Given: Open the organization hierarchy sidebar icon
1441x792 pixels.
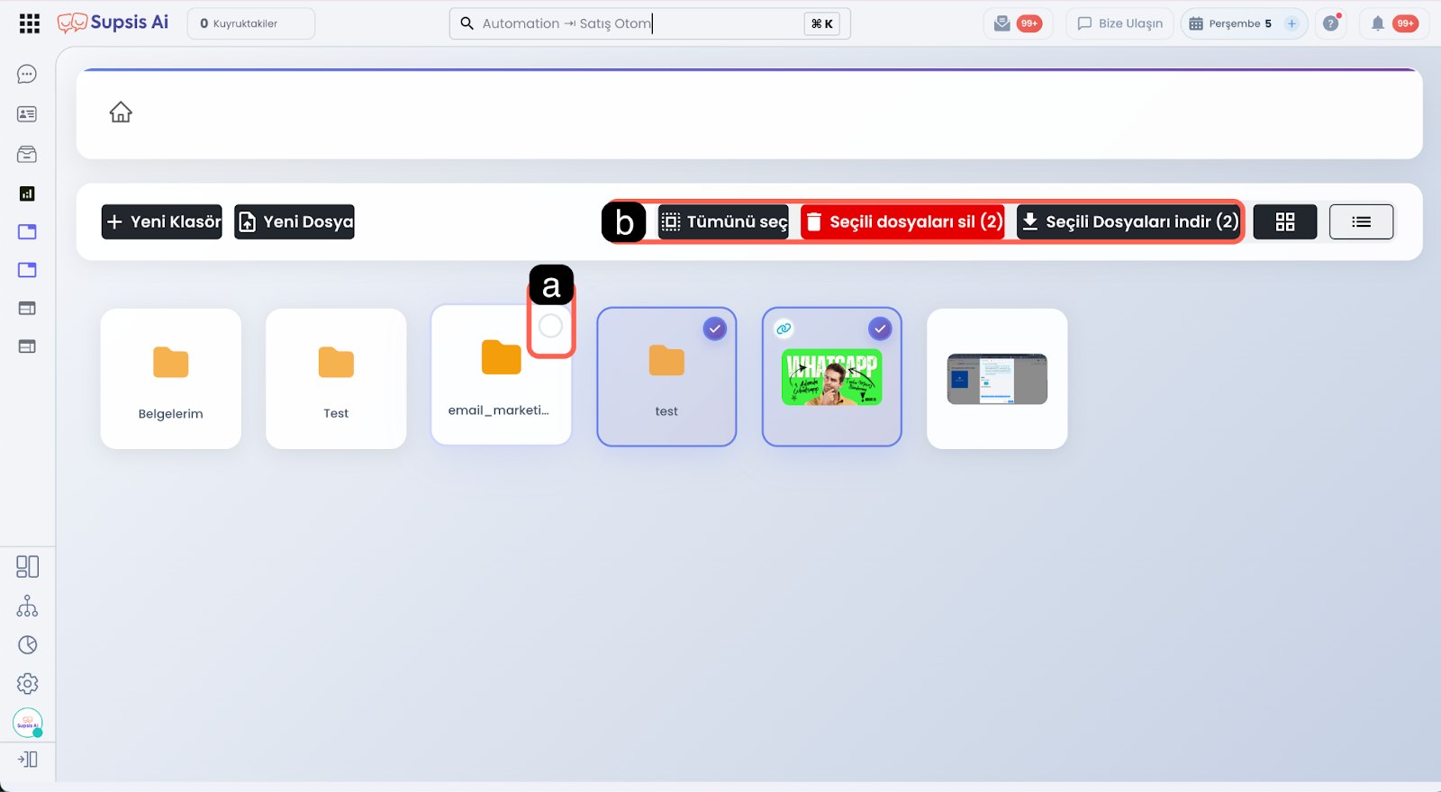Looking at the screenshot, I should (x=27, y=606).
